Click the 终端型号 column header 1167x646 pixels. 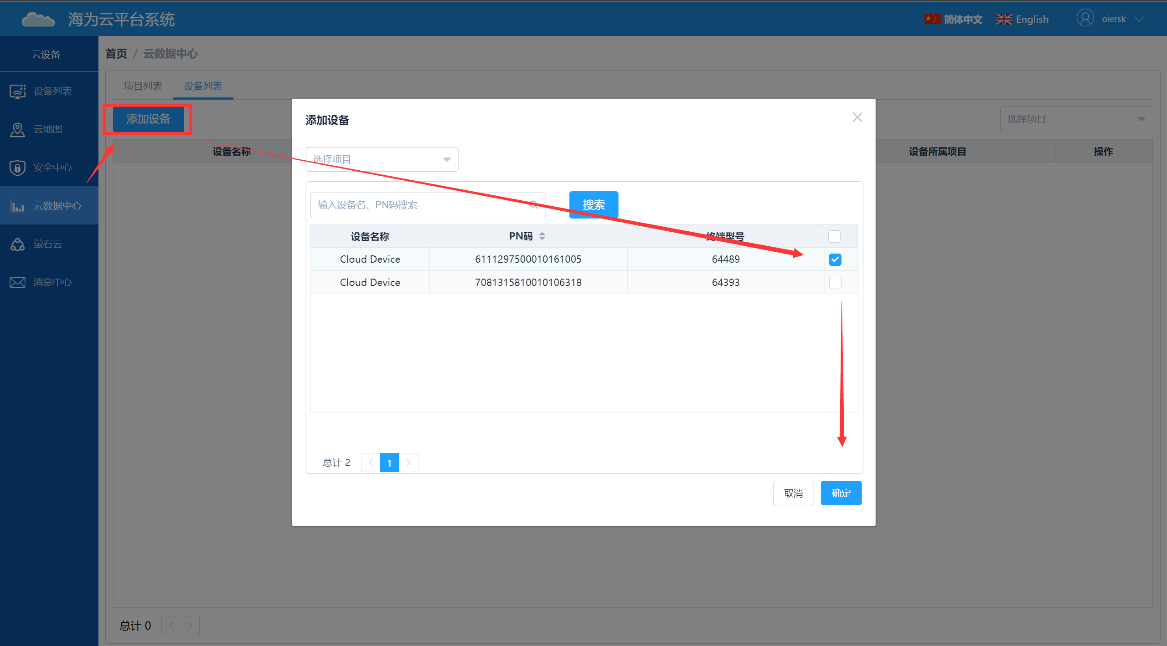726,236
